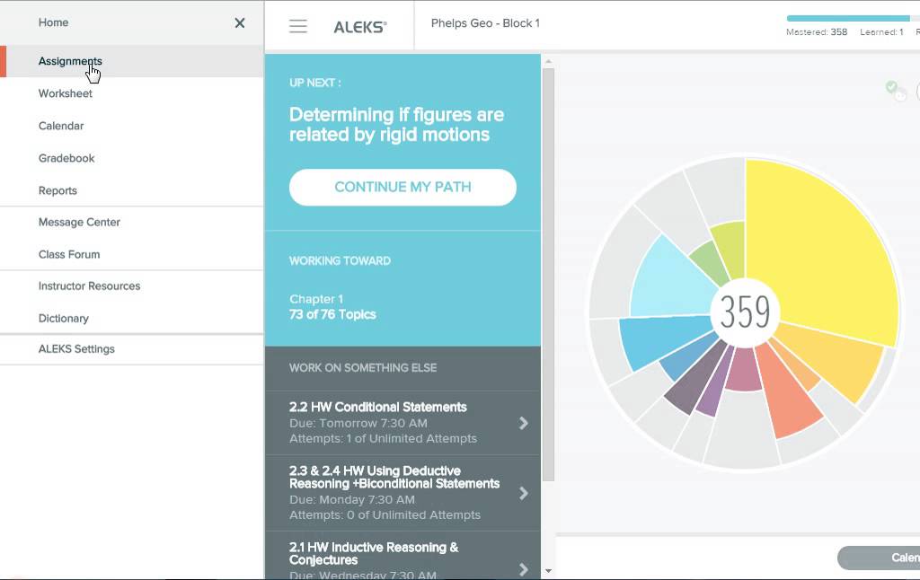920x580 pixels.
Task: Click the ALEKS logo
Action: pos(359,27)
